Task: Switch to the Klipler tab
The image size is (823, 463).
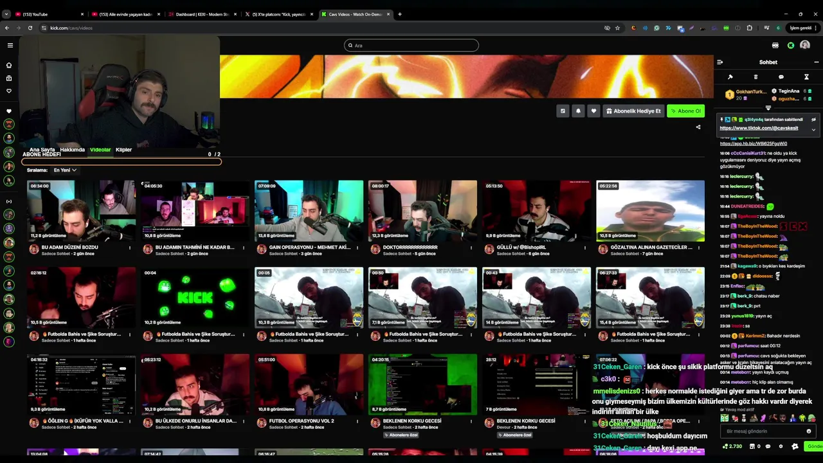Action: [123, 150]
